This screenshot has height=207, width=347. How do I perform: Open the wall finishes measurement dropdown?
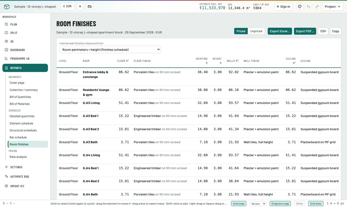click(x=110, y=50)
